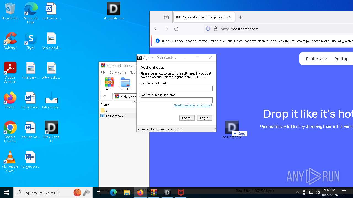The height and width of the screenshot is (198, 353).
Task: Select the bible-code... archive desktop icon
Action: pos(51,101)
